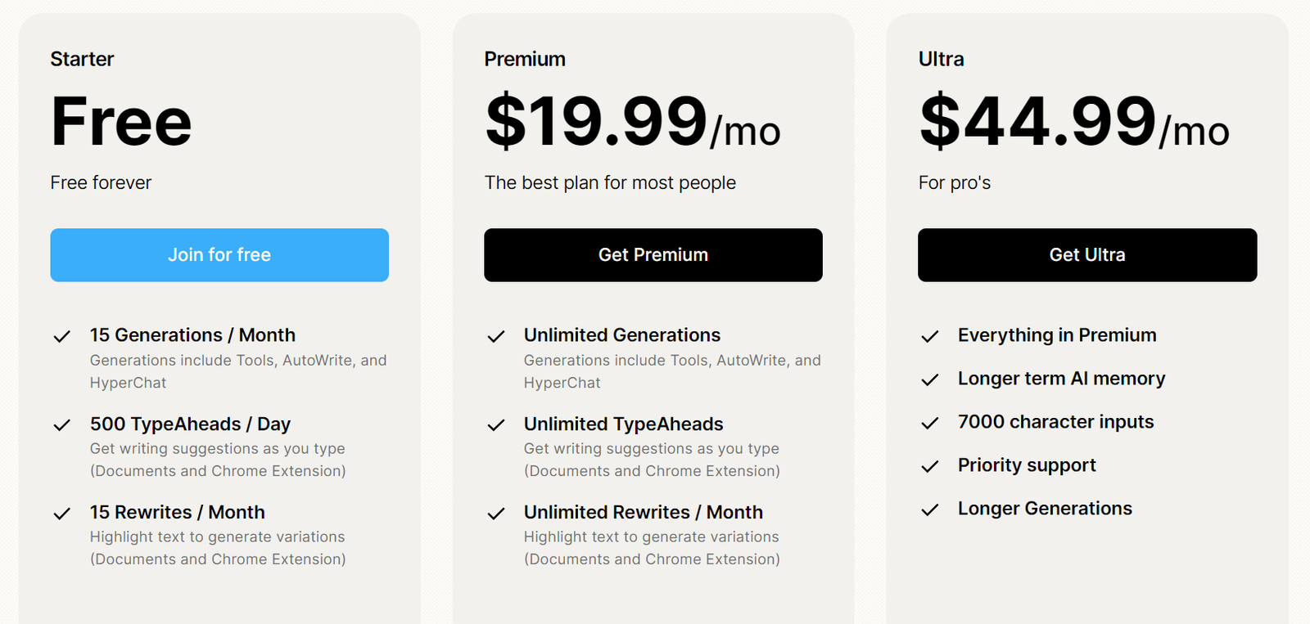Click checkmark next to 500 TypeAheads / Day
Image resolution: width=1310 pixels, height=624 pixels.
[x=61, y=424]
